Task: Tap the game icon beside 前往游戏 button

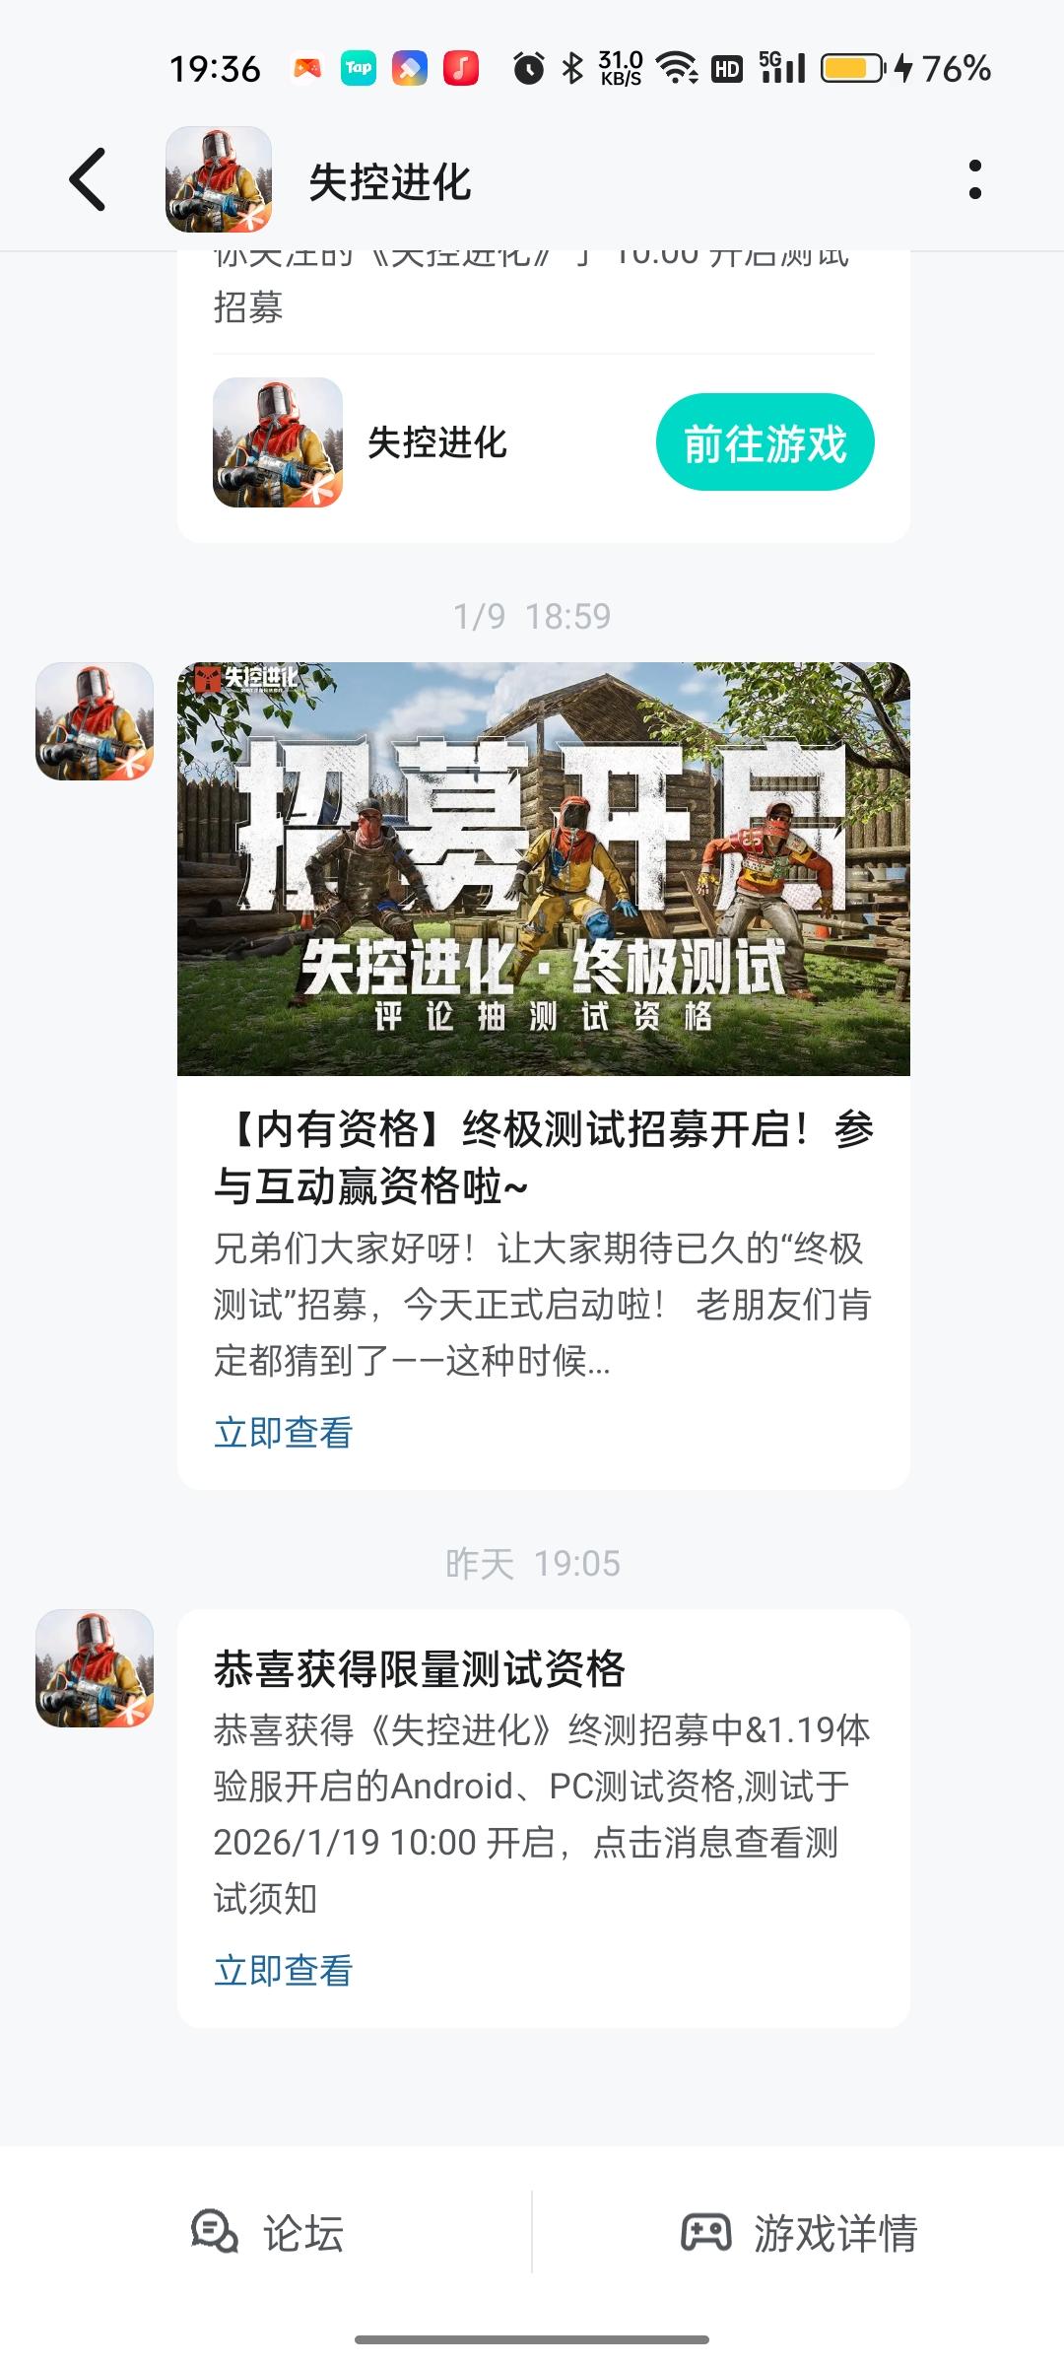Action: 278,442
